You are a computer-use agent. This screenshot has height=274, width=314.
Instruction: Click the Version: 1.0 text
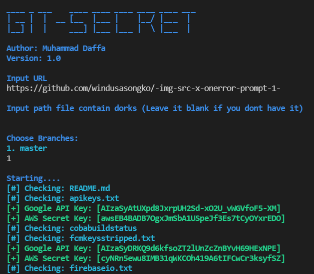pos(33,58)
